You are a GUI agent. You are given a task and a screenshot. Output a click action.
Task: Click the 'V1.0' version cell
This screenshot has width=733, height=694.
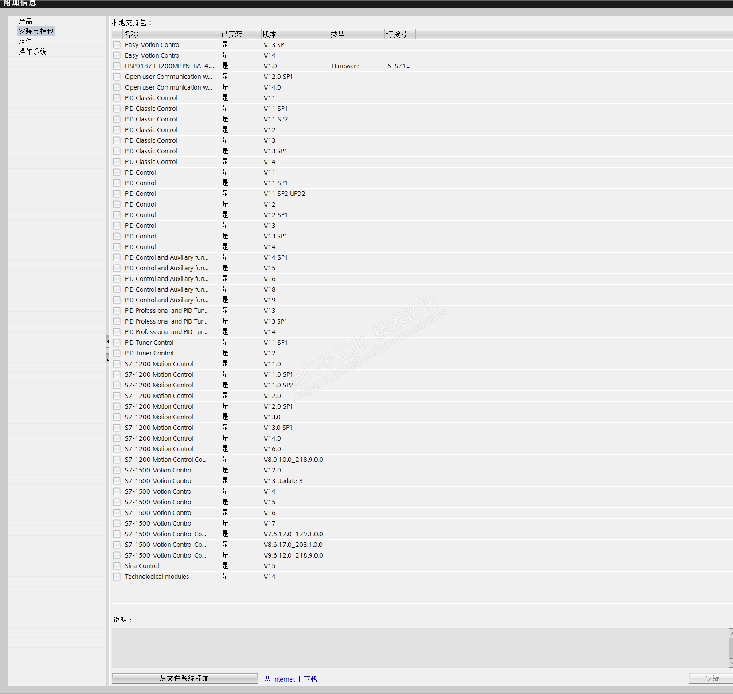click(270, 66)
